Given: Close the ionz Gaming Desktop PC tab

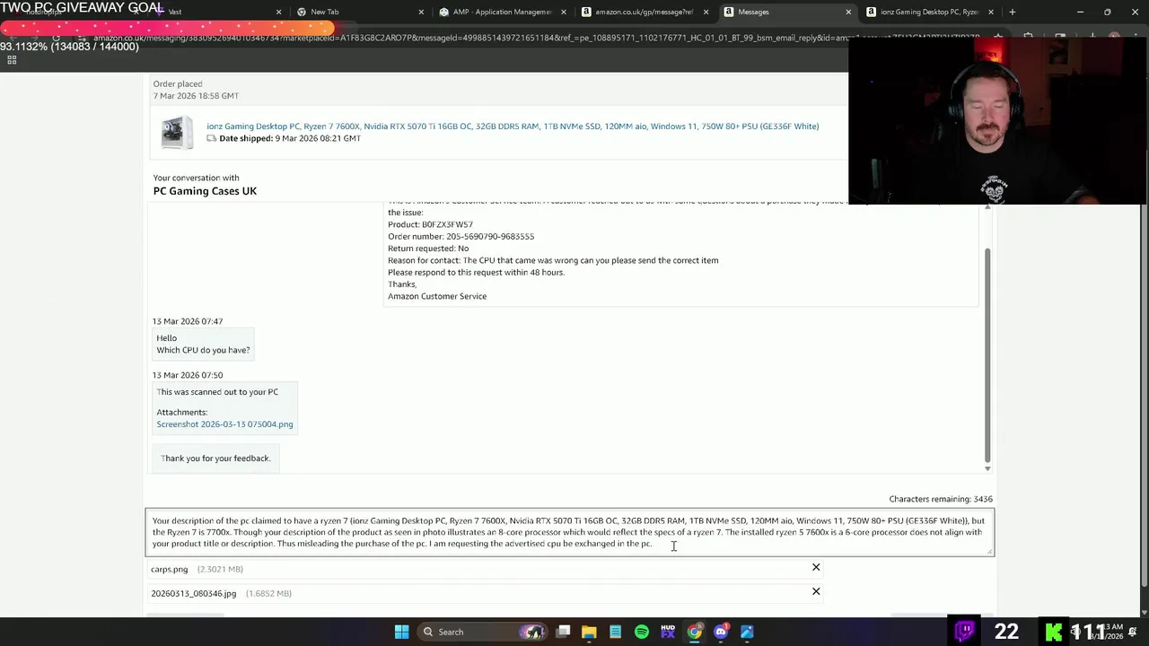Looking at the screenshot, I should (991, 12).
